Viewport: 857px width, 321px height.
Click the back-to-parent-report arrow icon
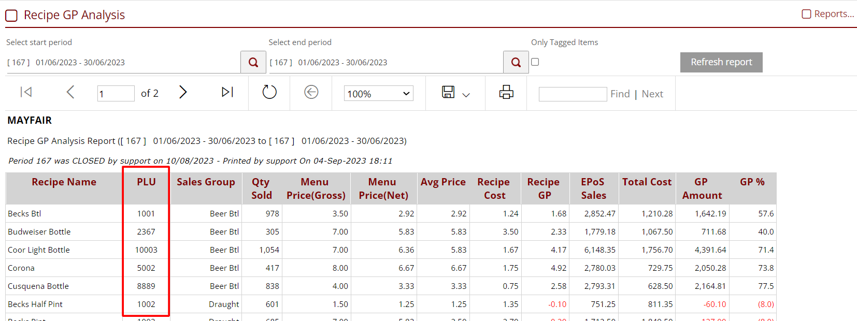pos(311,92)
